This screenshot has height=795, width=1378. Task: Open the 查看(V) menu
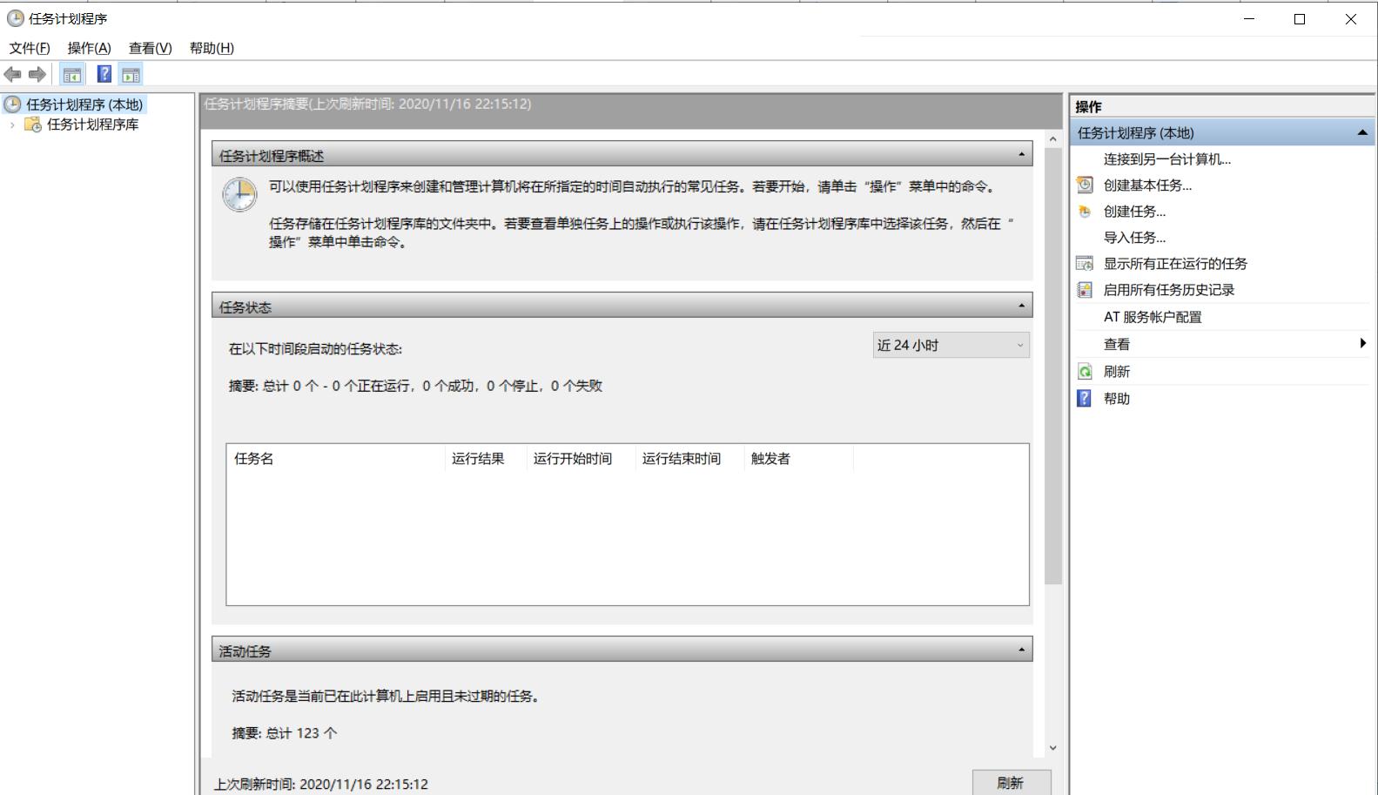(x=151, y=48)
